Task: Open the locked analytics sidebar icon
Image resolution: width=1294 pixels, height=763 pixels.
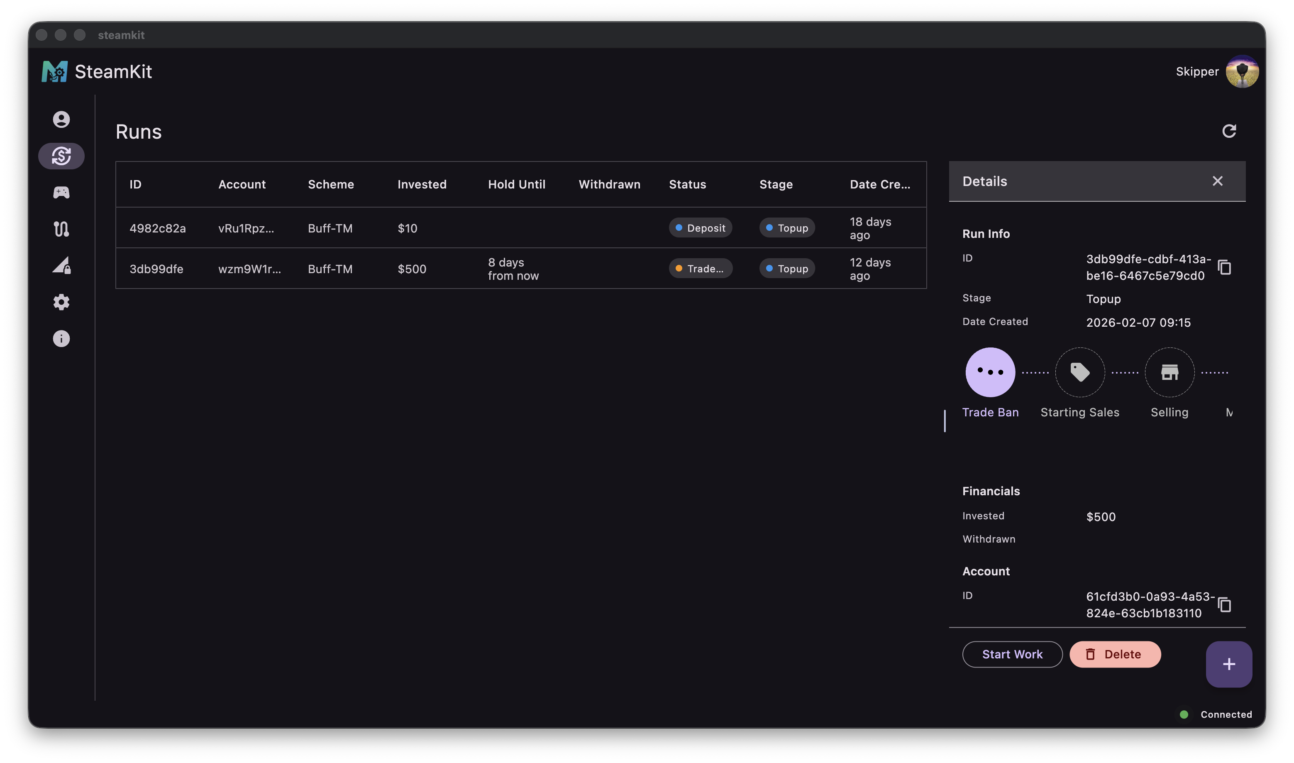Action: coord(61,265)
